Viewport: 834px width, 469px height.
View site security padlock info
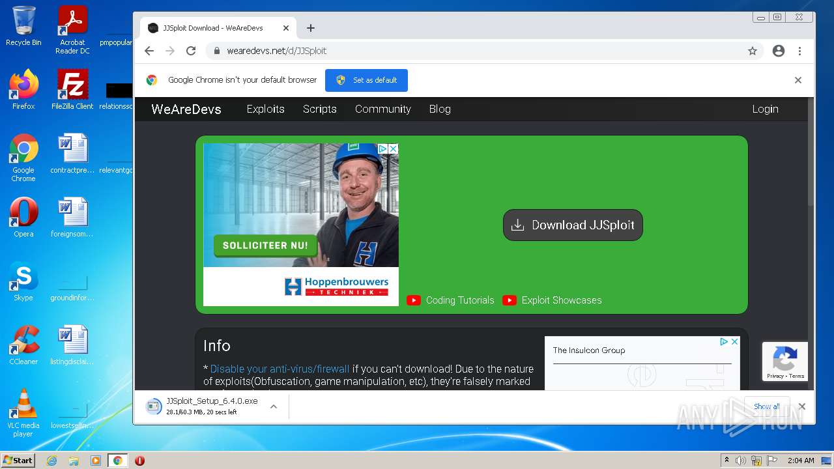(x=217, y=51)
